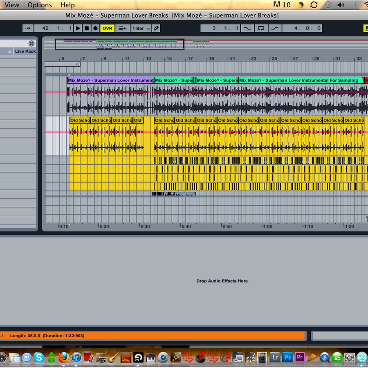
Task: Toggle the computer MIDI keyboard button
Action: tap(366, 28)
